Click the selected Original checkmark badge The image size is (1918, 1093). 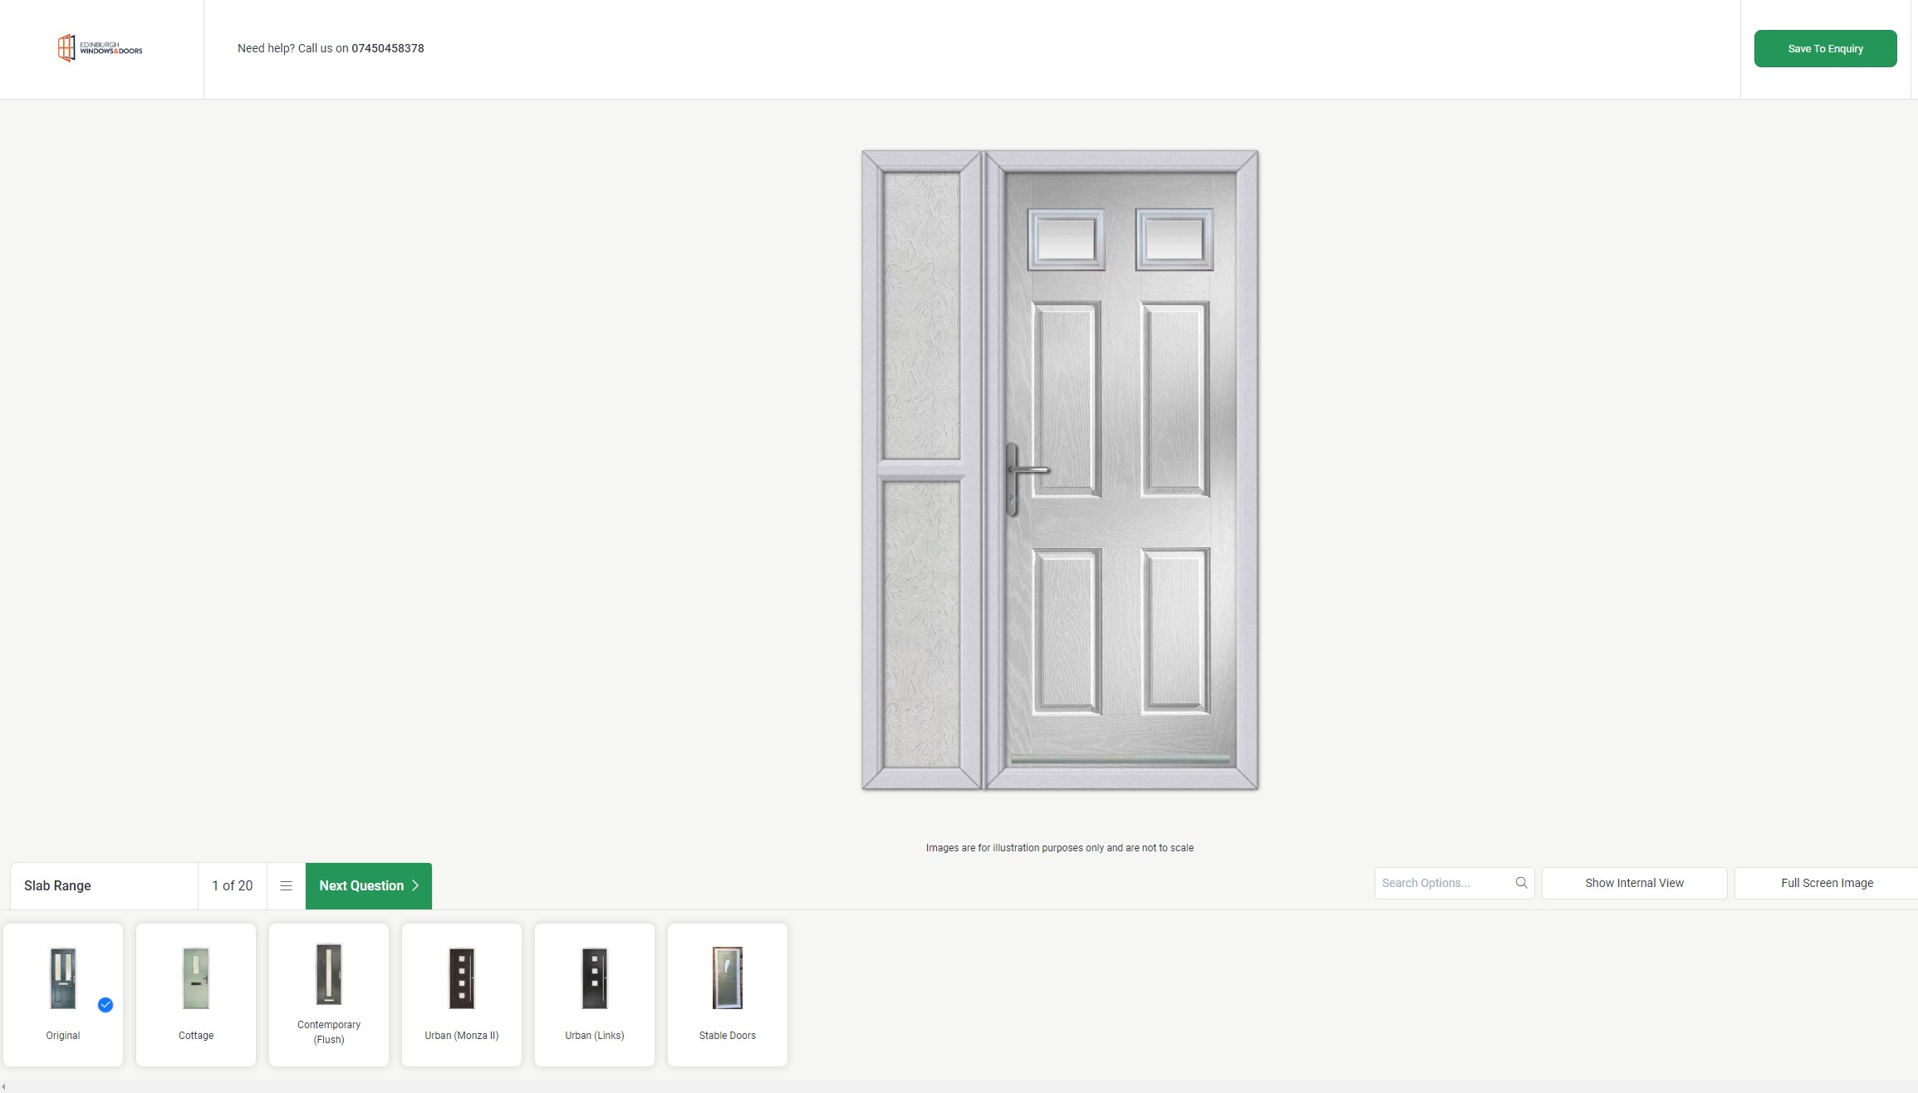click(x=105, y=1005)
